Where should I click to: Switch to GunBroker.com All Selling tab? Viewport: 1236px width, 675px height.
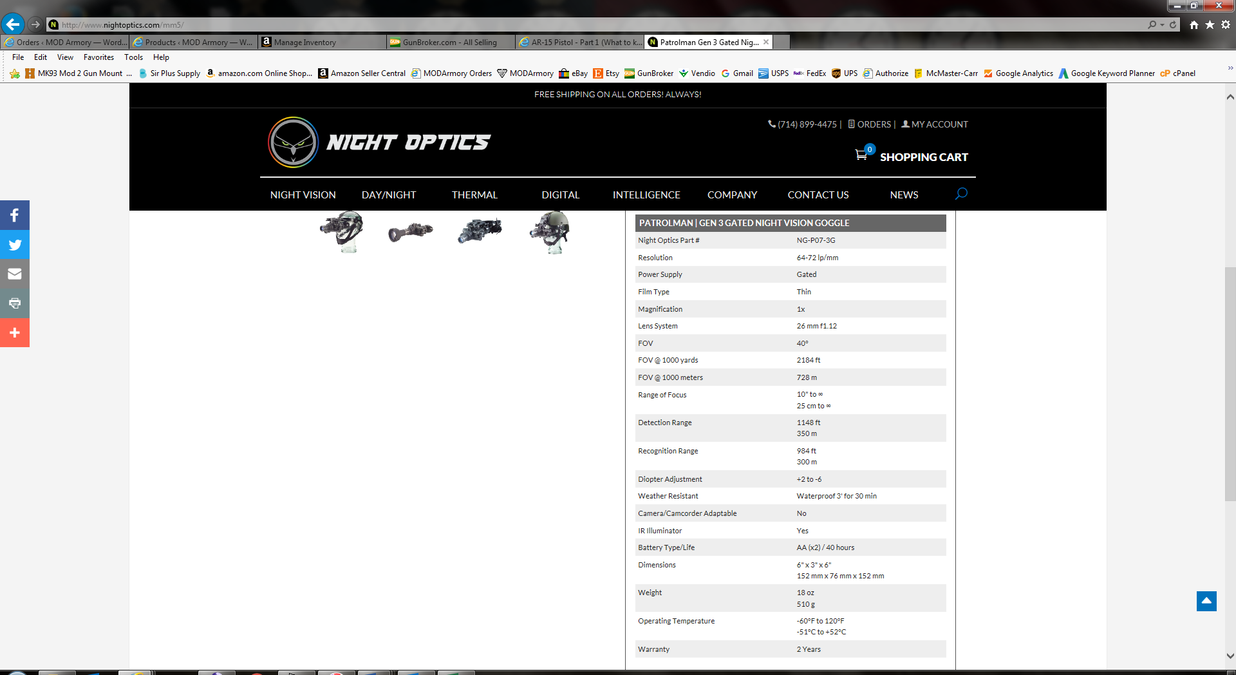(x=451, y=43)
